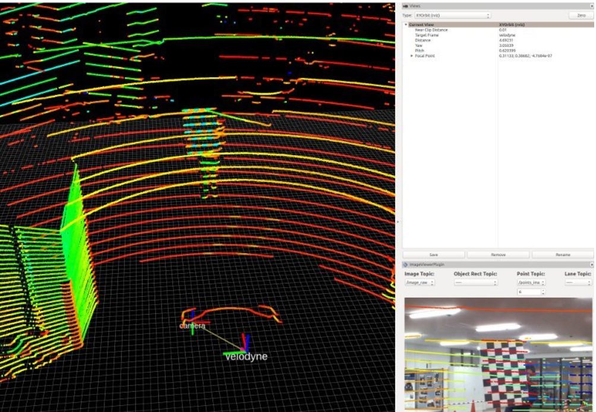Click the Remove view button
596x412 pixels.
point(498,255)
